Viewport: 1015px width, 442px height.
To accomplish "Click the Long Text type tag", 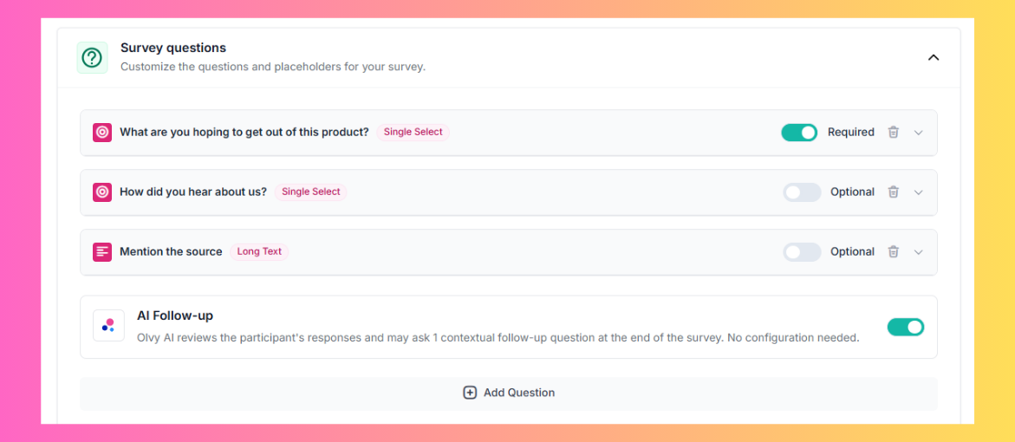I will click(259, 251).
